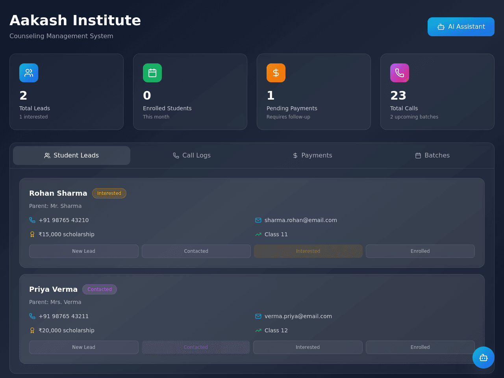Click the Rohan Sharma name heading
This screenshot has height=378, width=504.
point(58,193)
